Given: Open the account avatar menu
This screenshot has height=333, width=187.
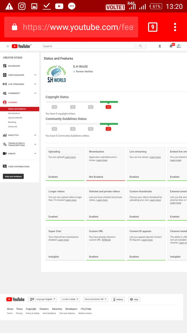Looking at the screenshot, I should point(179,46).
